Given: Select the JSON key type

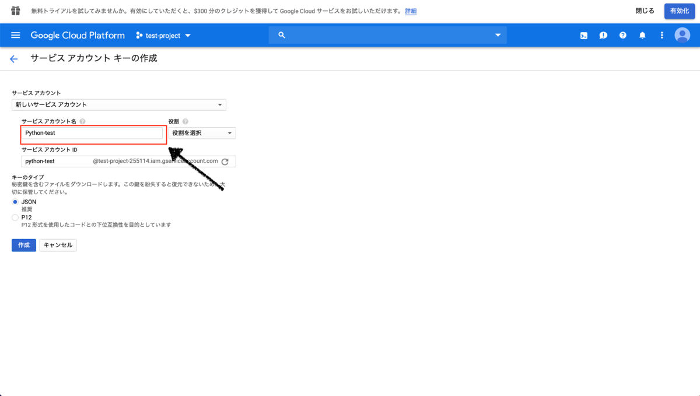Looking at the screenshot, I should [15, 202].
